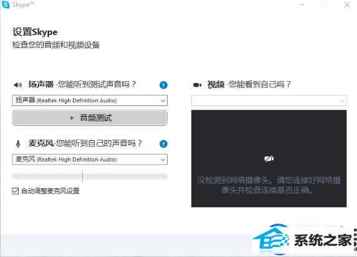Start the 音频测试 audio test

pos(90,118)
